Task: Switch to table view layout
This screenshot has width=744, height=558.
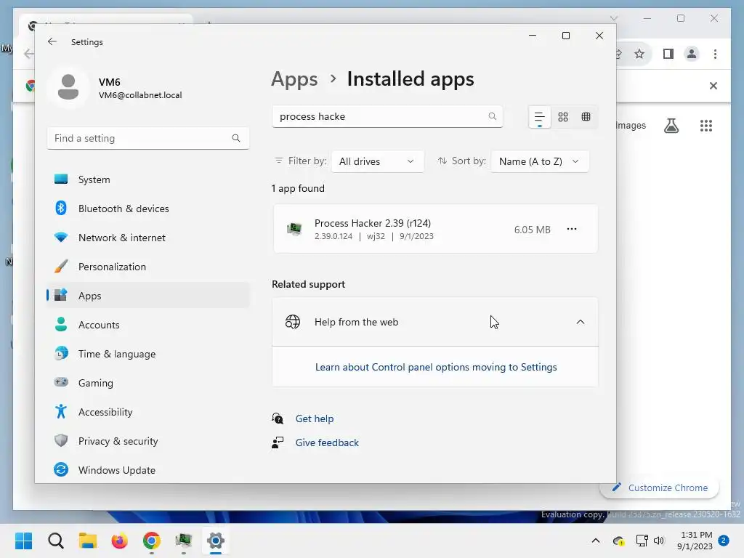Action: point(586,117)
